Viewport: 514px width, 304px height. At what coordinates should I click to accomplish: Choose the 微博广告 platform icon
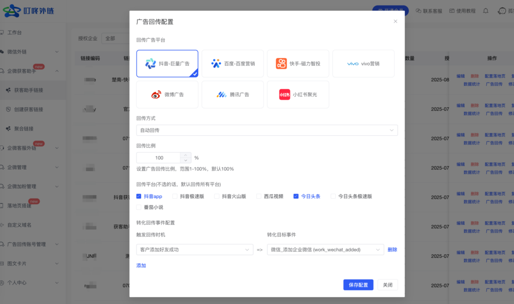156,94
